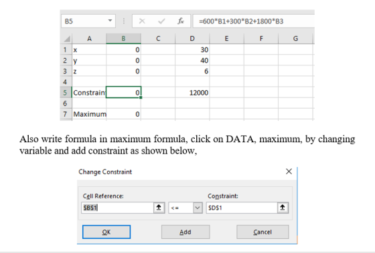
Task: Click cell D3 with value 6
Action: [x=192, y=71]
